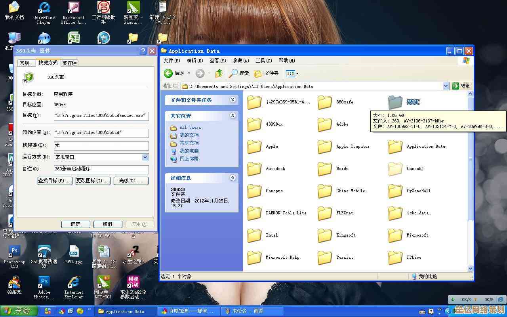Click the Find Target button
This screenshot has width=507, height=317.
pos(55,181)
